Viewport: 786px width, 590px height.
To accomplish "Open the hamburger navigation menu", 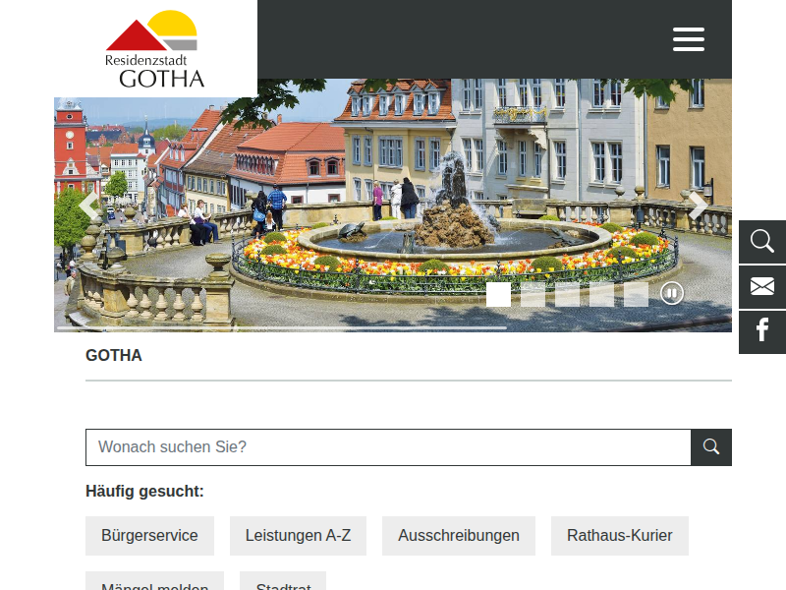I will (x=689, y=39).
